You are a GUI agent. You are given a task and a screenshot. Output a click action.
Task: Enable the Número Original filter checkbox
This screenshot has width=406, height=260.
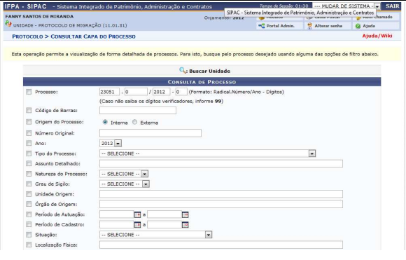pos(29,133)
